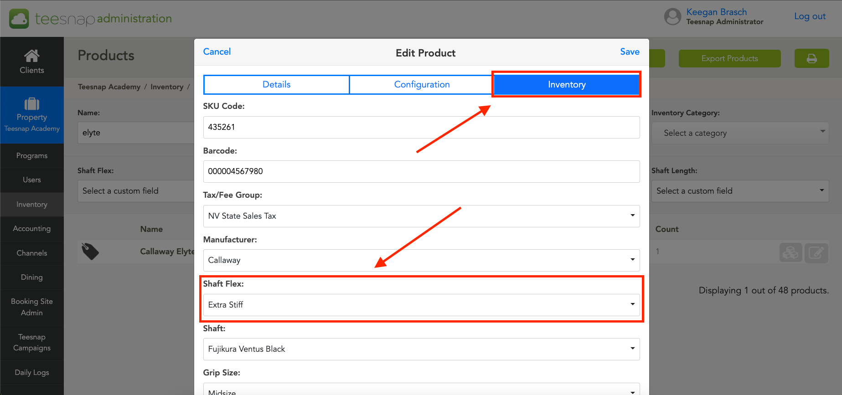
Task: Navigate to Channels in the sidebar
Action: tap(32, 253)
